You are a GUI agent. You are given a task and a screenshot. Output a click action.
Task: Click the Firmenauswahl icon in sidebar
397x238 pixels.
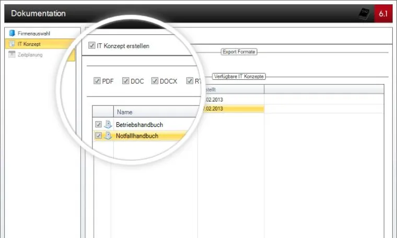pos(12,33)
